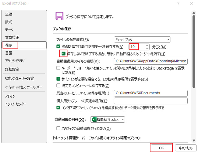Click the OK button
This screenshot has width=198, height=153.
tap(161, 148)
